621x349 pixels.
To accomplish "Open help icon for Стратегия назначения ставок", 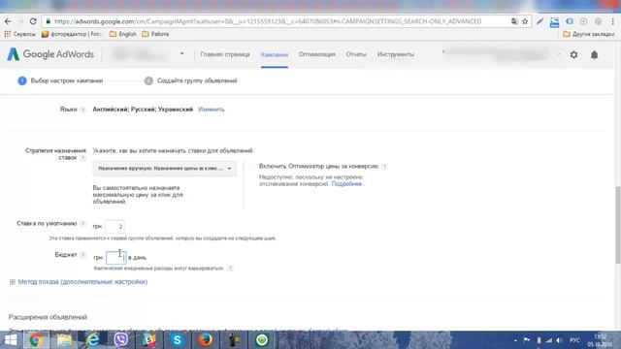I will [82, 158].
